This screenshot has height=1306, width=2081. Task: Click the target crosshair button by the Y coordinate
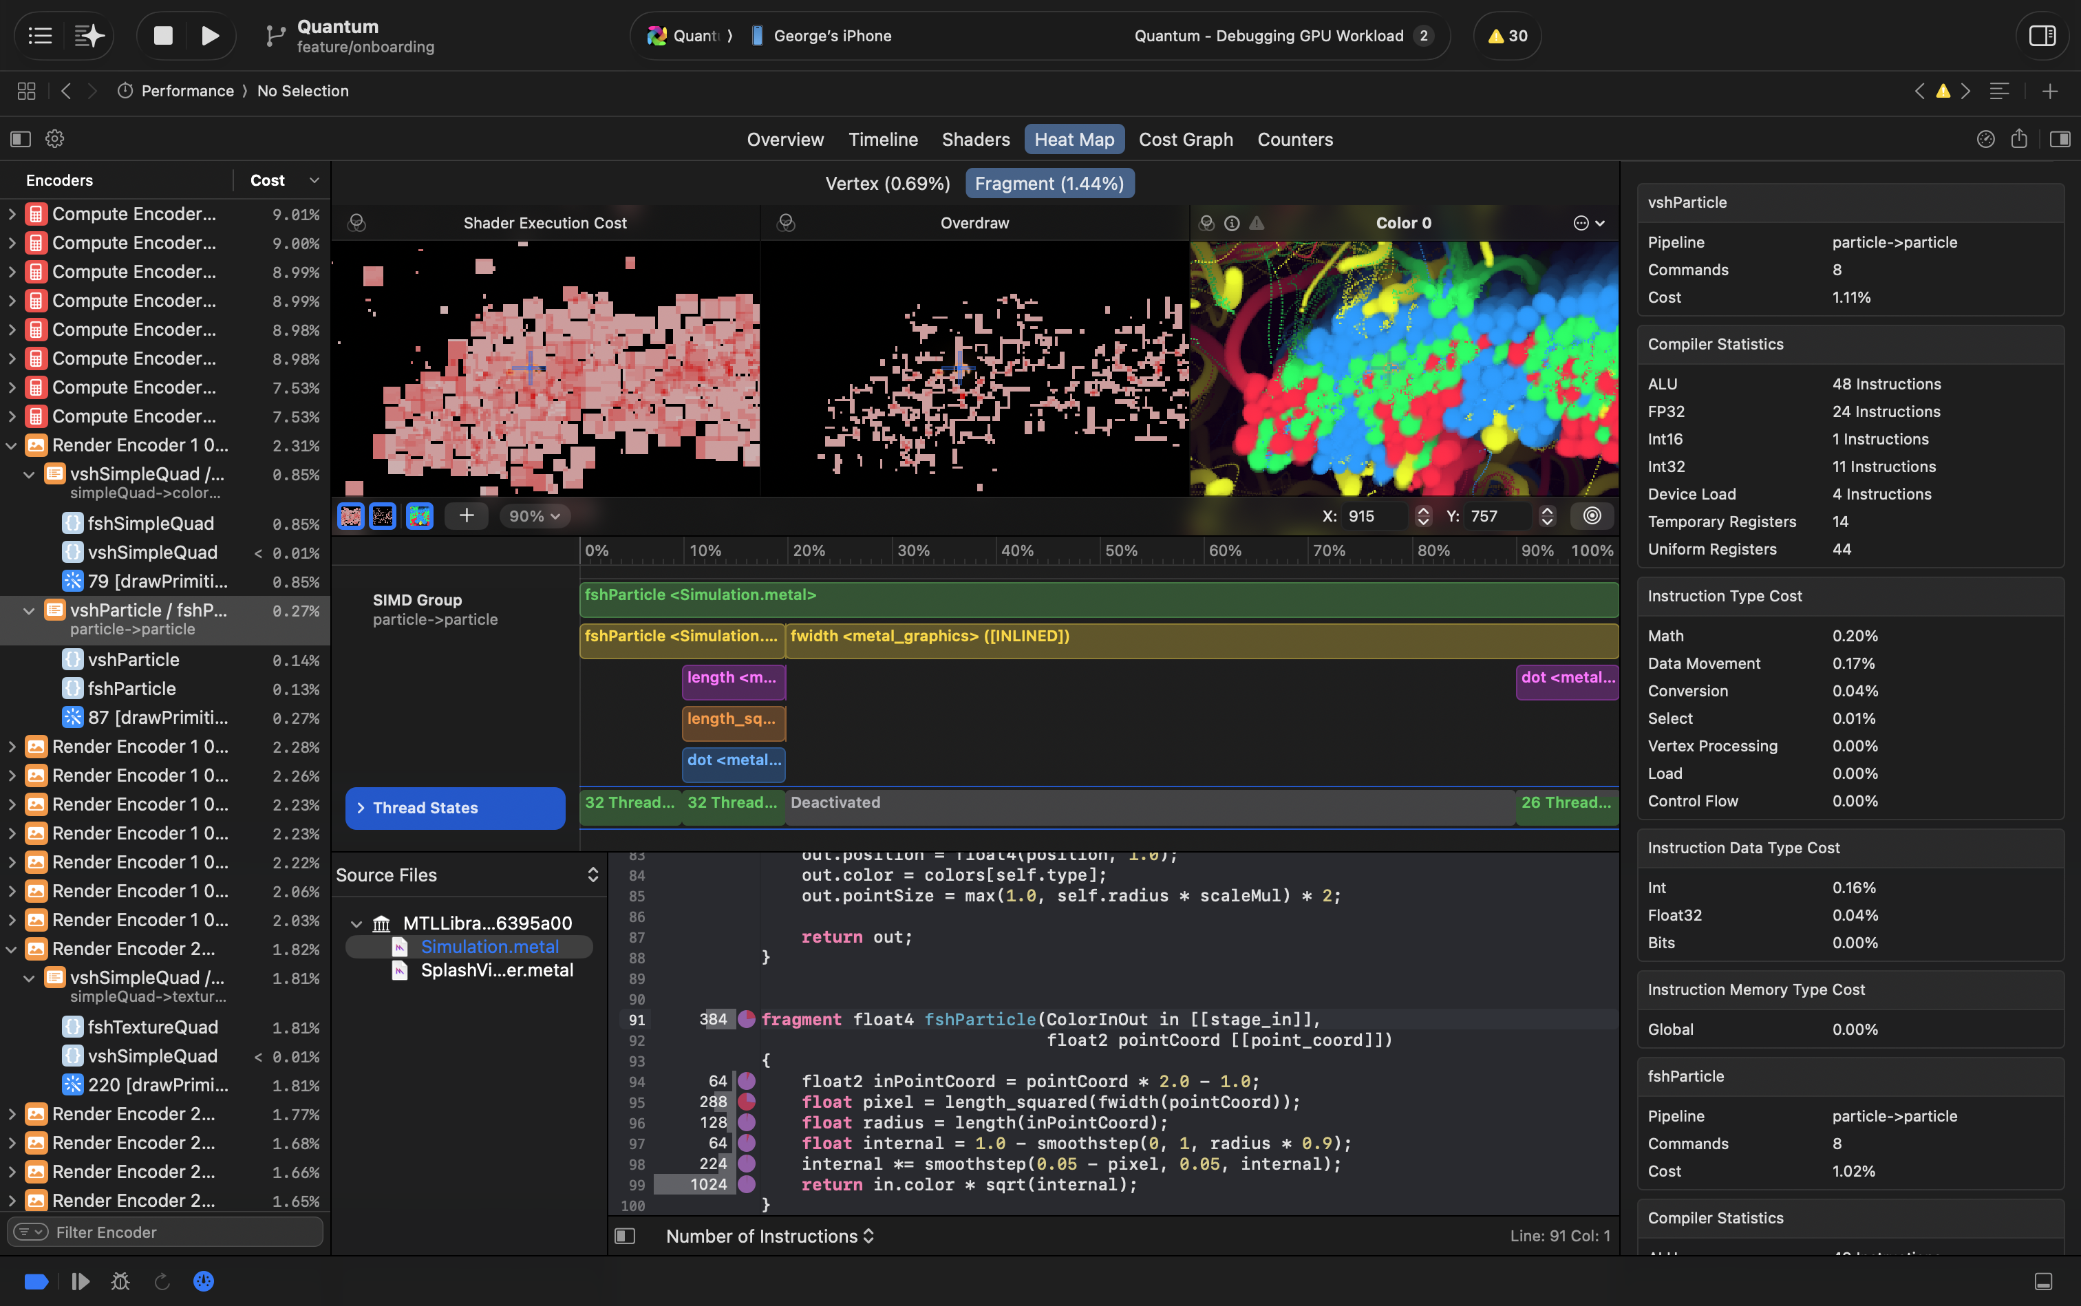coord(1592,515)
